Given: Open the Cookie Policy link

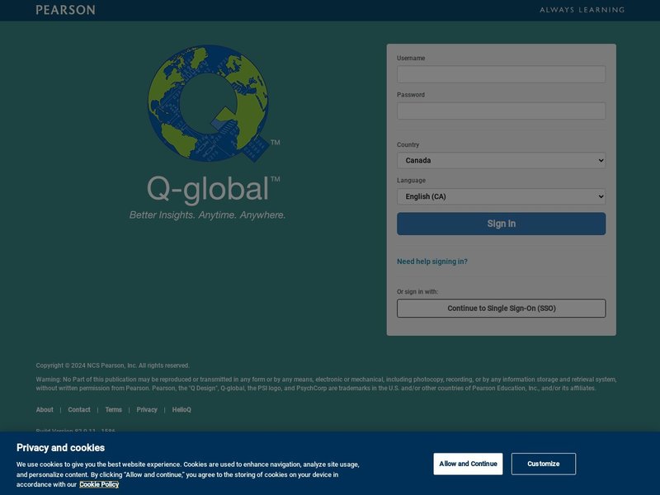Looking at the screenshot, I should [x=99, y=484].
